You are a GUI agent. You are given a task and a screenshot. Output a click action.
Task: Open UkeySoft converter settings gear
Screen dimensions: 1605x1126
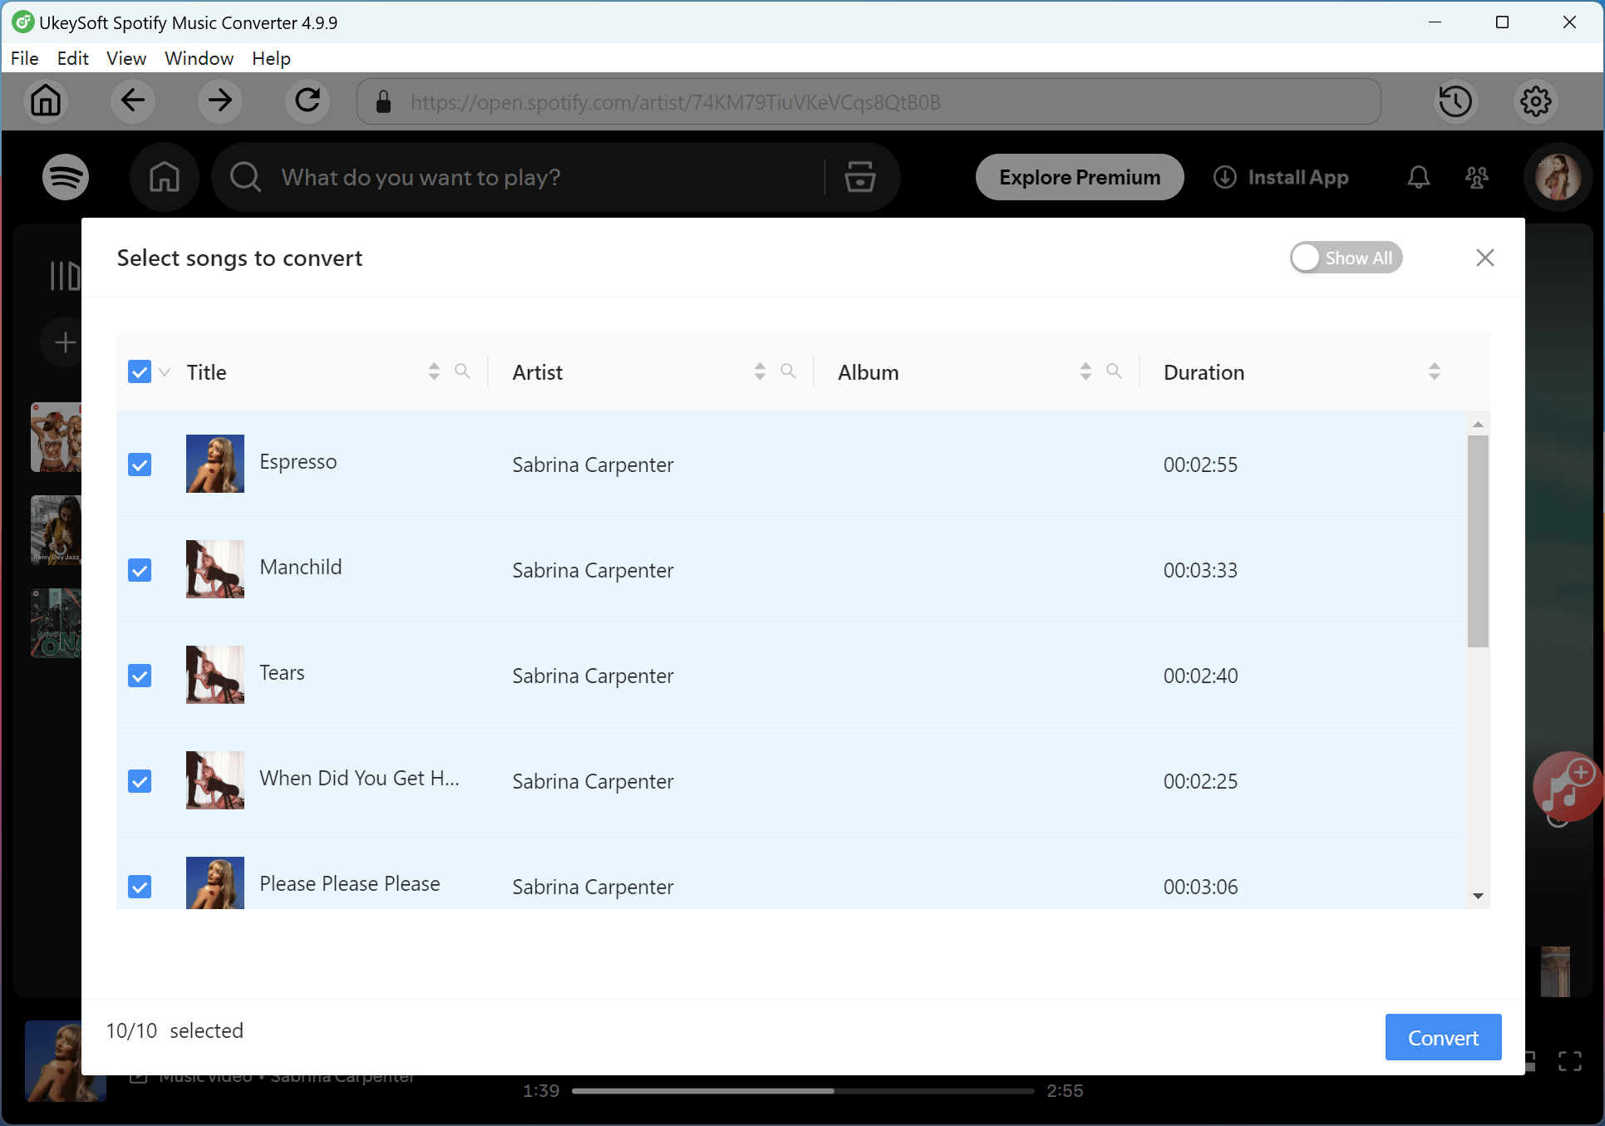pos(1535,101)
